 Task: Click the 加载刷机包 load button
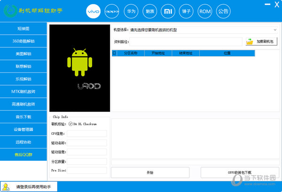(261, 42)
